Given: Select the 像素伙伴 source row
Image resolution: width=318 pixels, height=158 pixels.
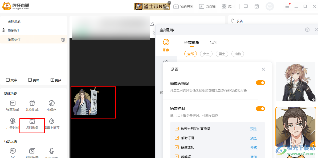Looking at the screenshot, I should click(34, 39).
